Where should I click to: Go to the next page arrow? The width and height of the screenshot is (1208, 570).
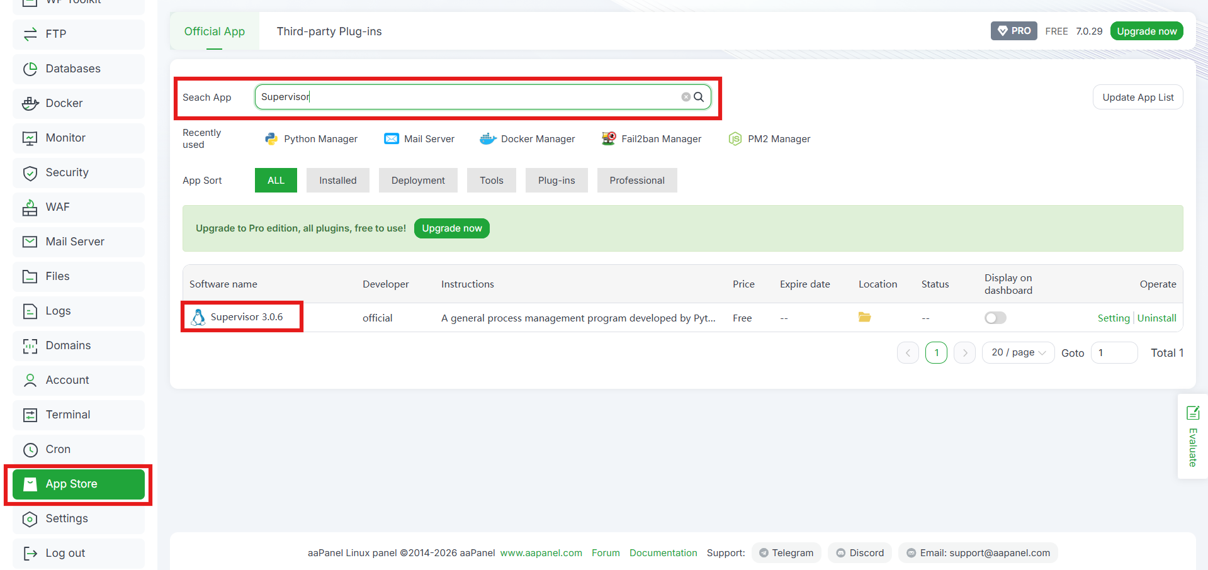click(965, 353)
